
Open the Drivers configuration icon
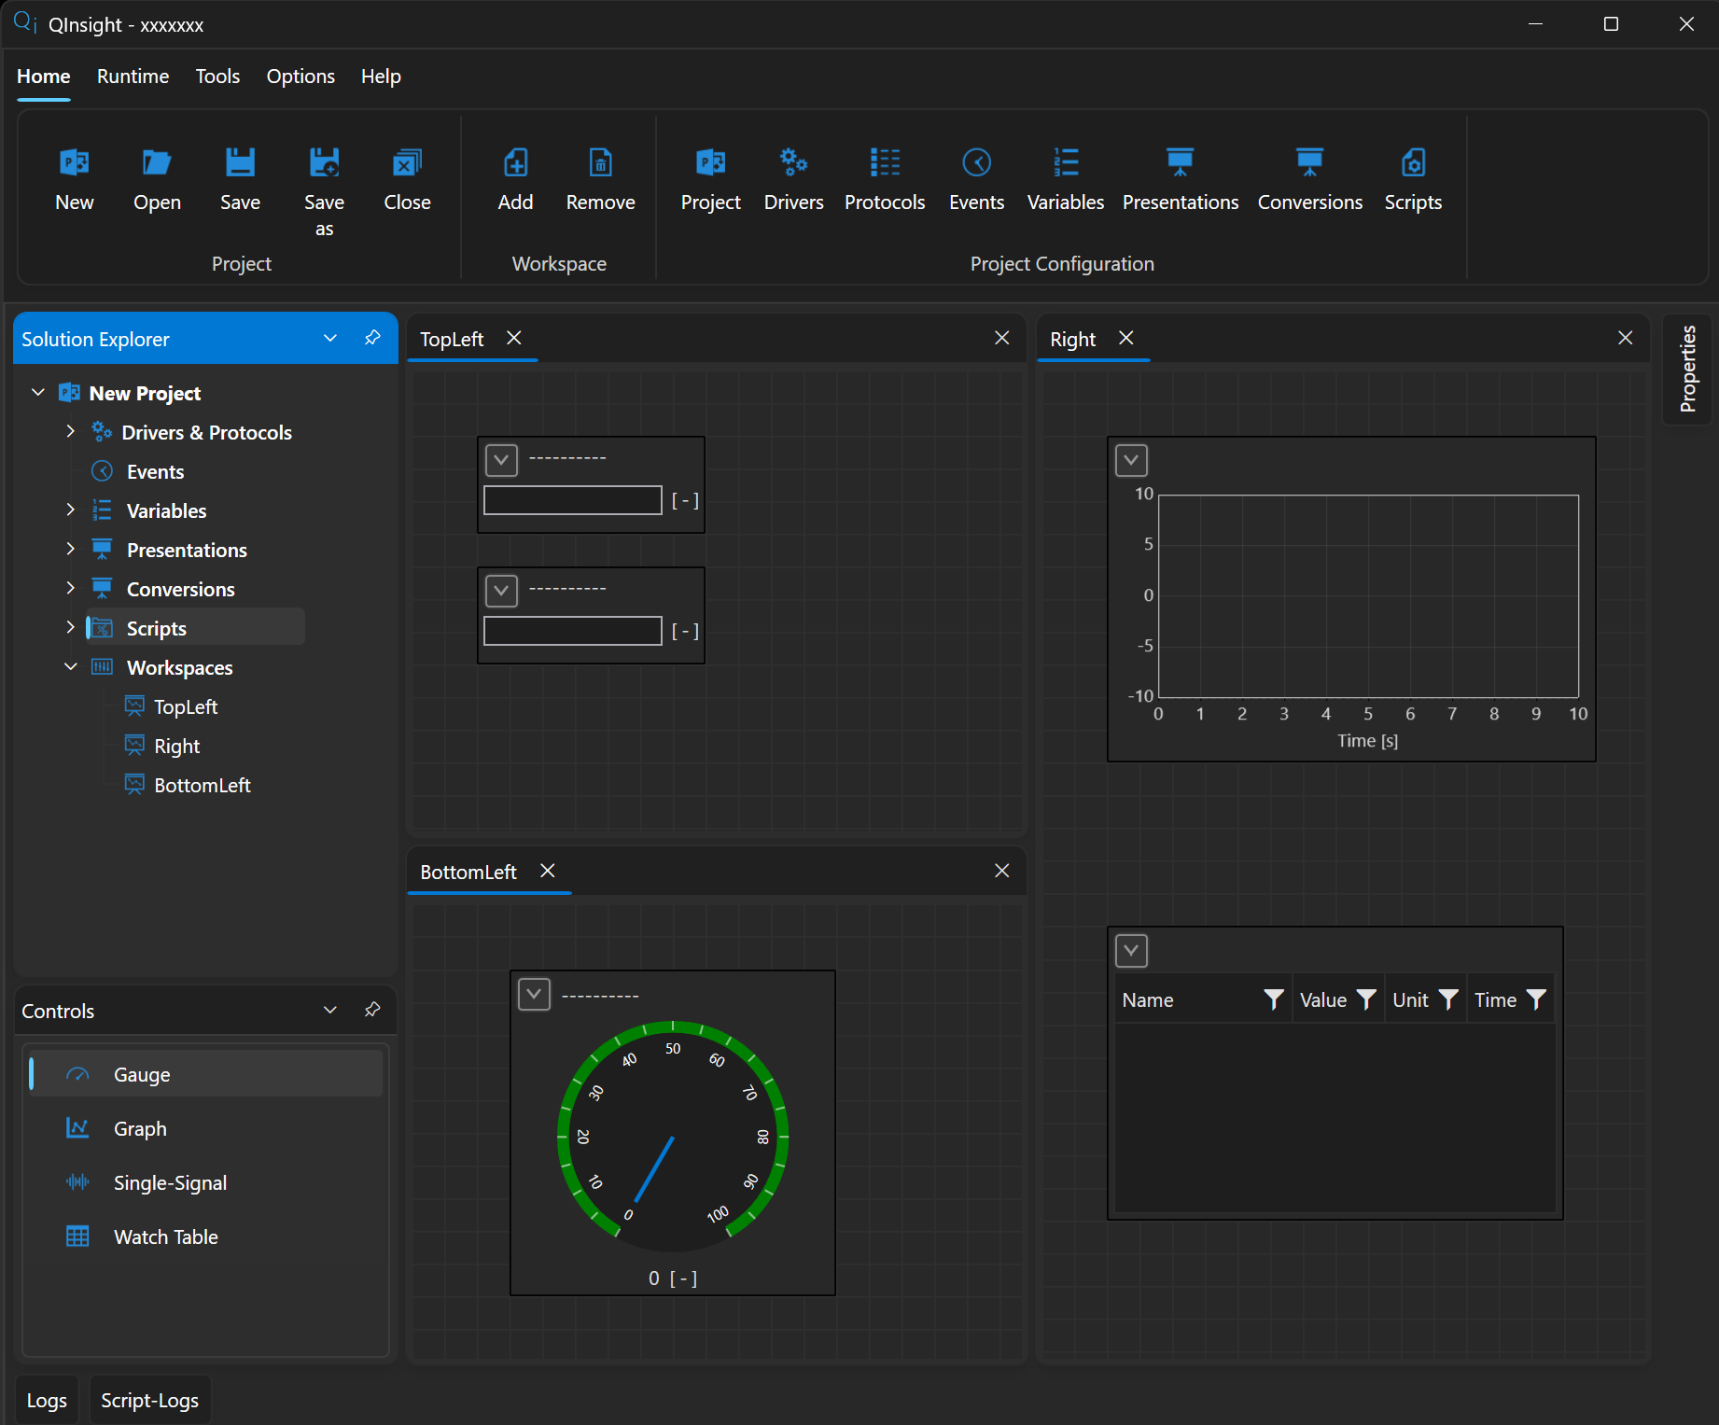click(x=793, y=163)
